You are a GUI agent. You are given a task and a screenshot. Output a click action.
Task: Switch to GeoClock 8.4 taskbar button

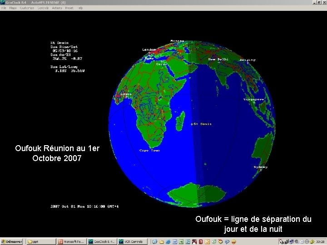(102, 242)
